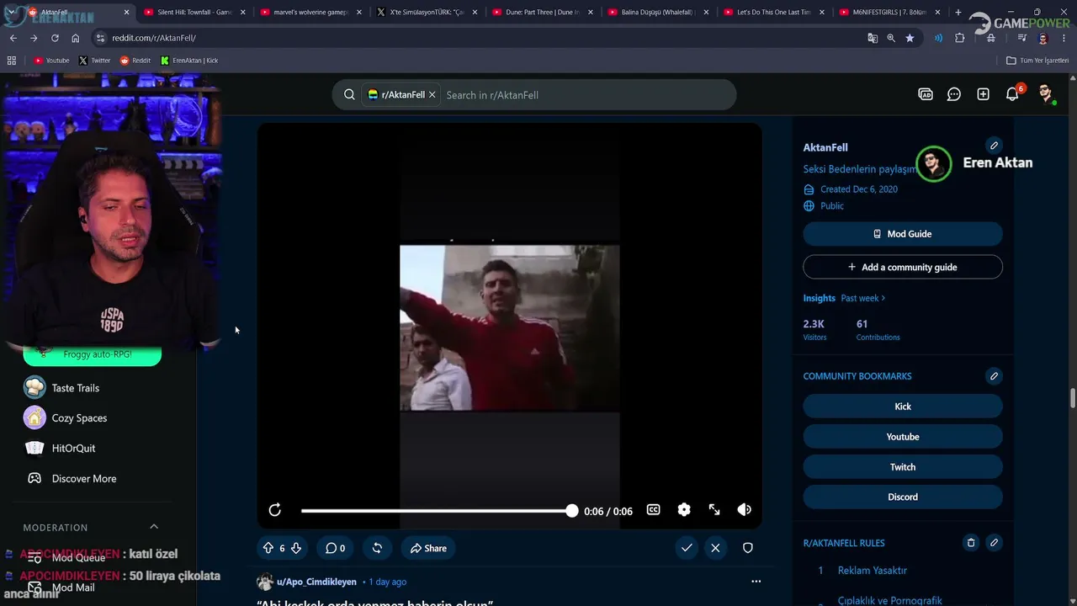
Task: Switch to the X'te SimülasyonTÜRK tab
Action: click(427, 13)
